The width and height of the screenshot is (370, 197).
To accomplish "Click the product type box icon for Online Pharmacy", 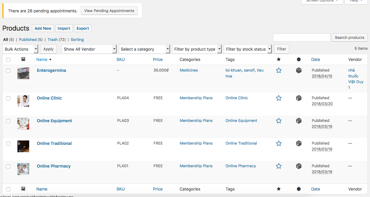I will pos(299,166).
